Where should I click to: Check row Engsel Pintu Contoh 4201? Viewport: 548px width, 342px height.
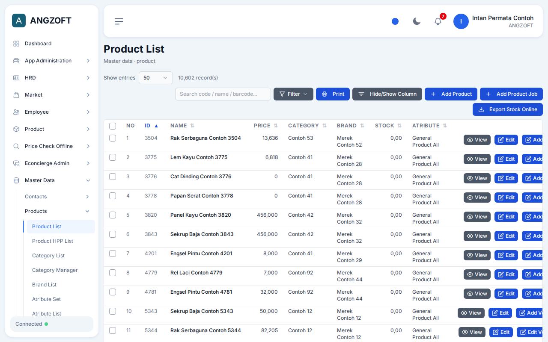pos(113,254)
